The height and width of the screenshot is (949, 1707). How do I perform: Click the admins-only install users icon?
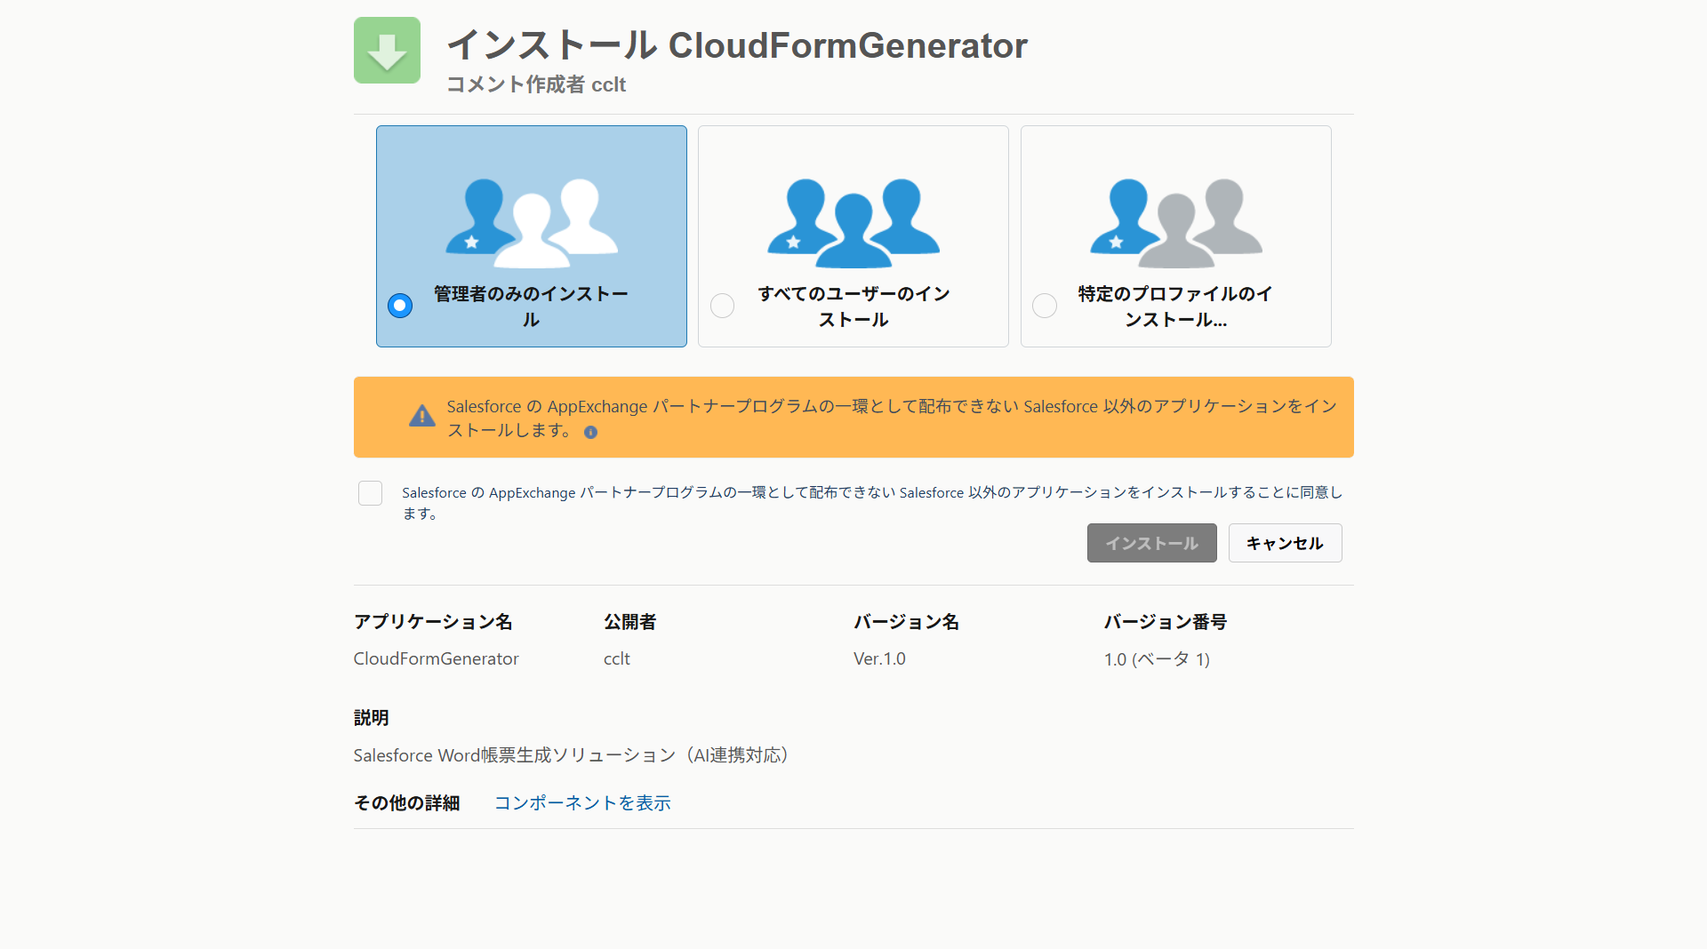(532, 223)
